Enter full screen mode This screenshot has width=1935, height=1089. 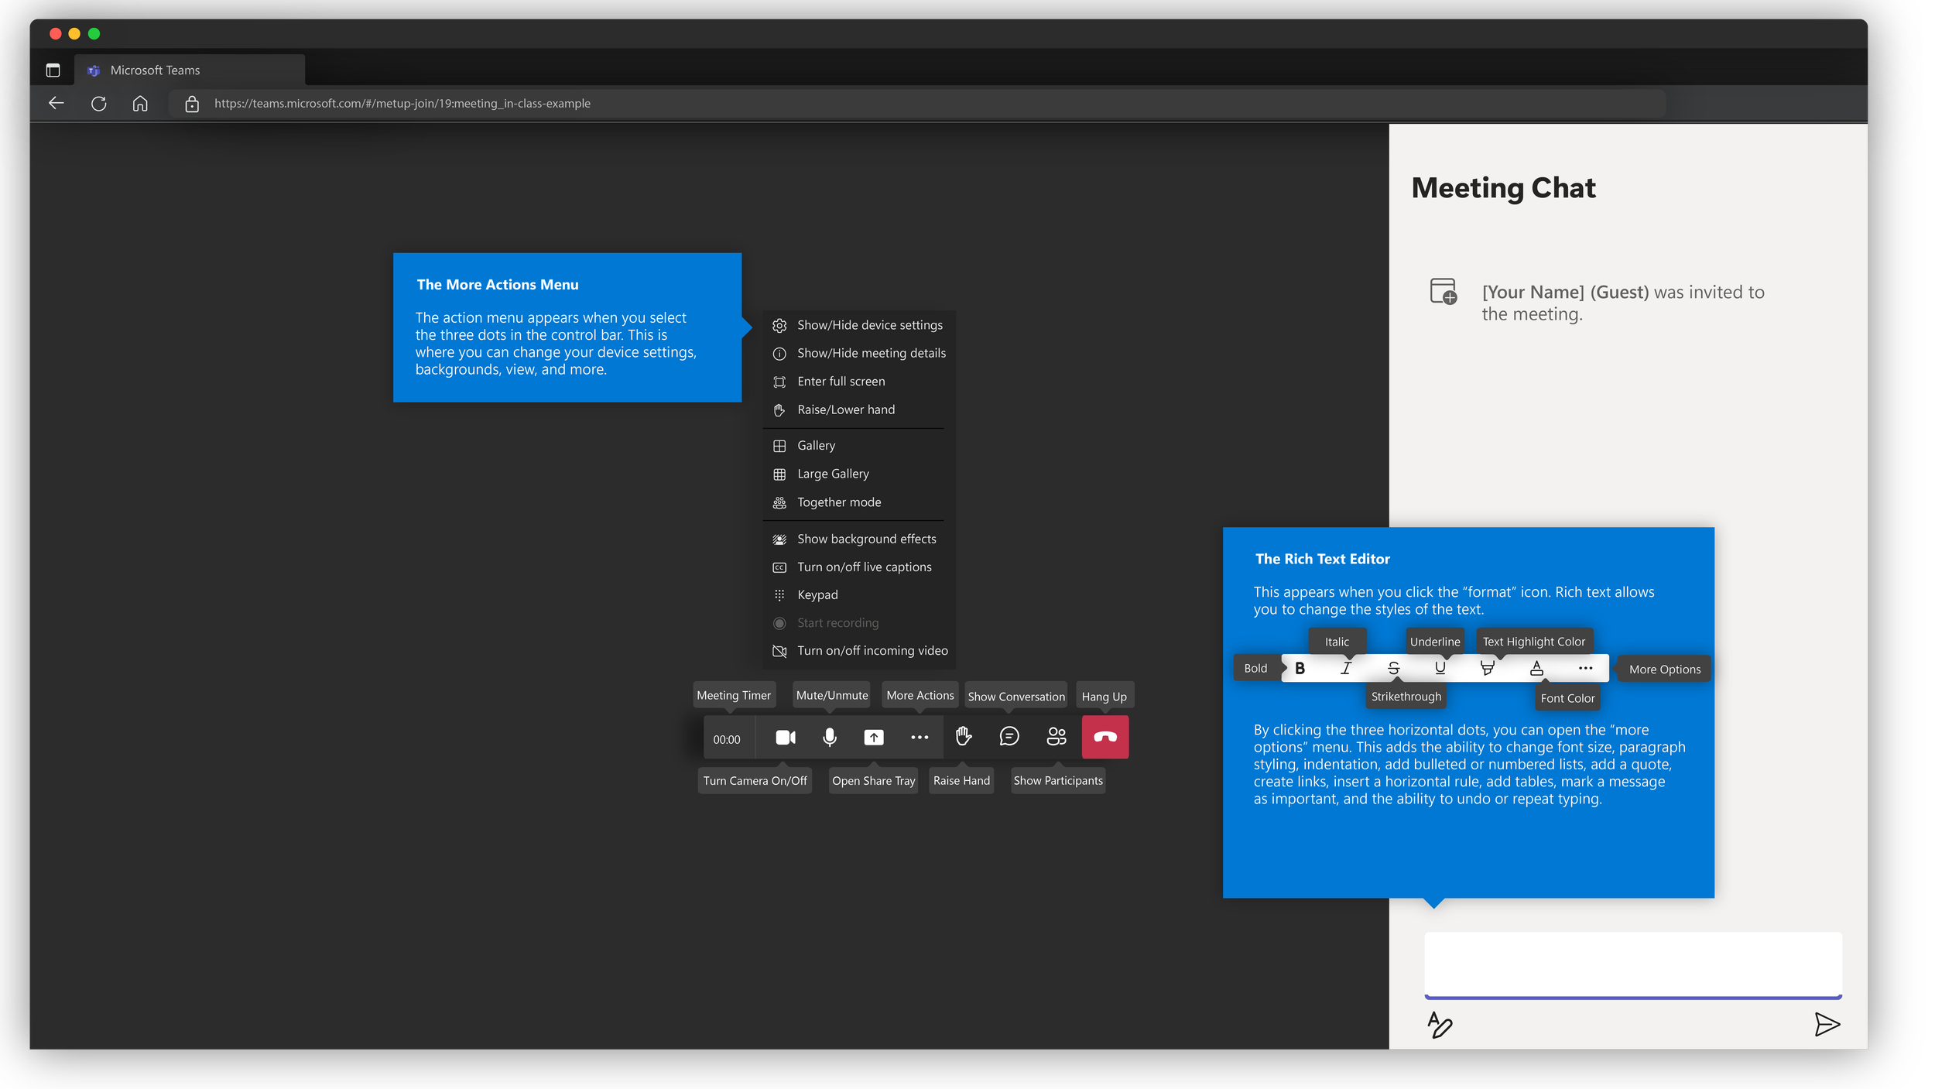click(x=841, y=381)
